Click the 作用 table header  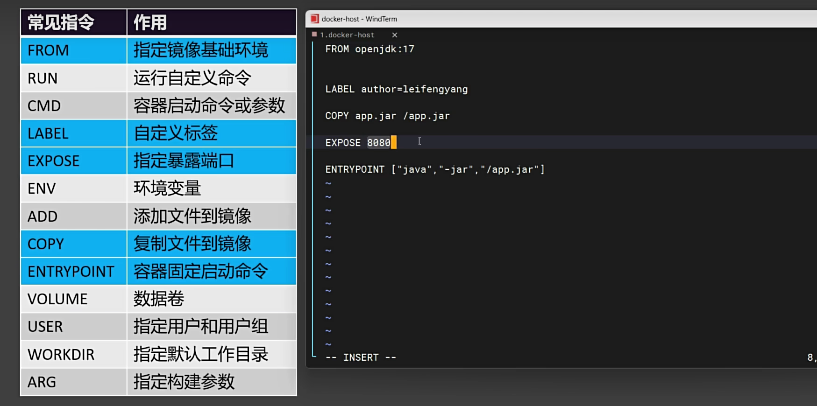212,22
